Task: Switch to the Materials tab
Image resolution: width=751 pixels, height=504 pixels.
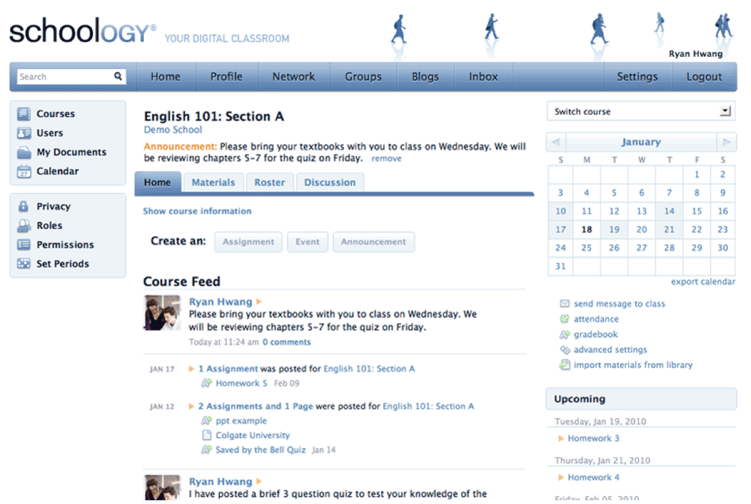Action: tap(214, 182)
